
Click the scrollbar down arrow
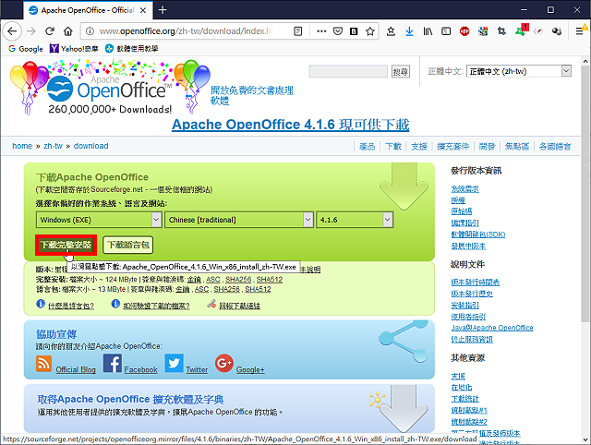coord(585,439)
